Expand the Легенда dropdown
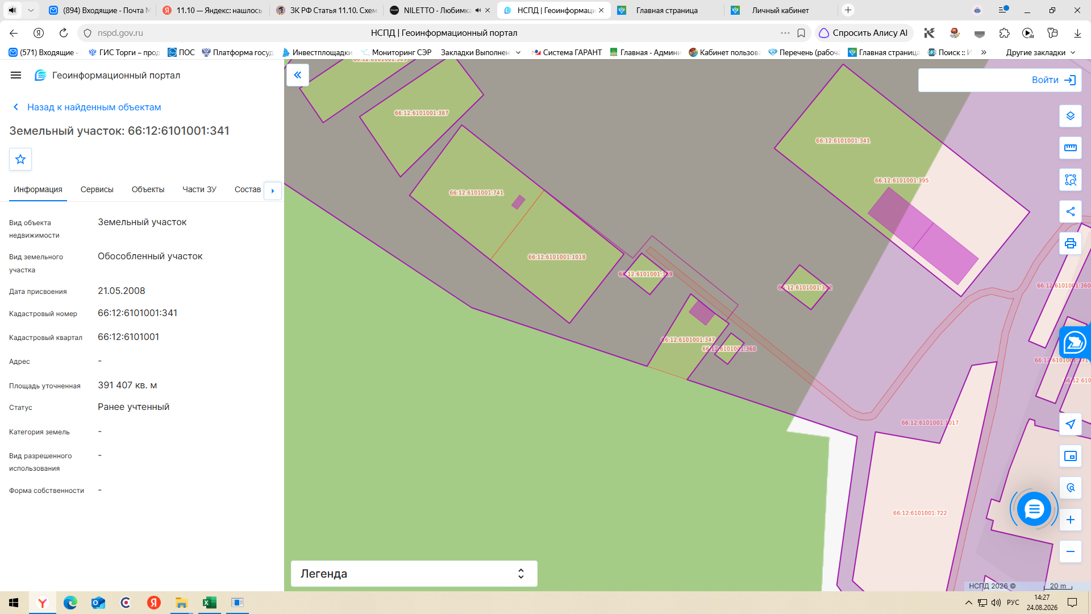This screenshot has height=614, width=1091. tap(414, 574)
